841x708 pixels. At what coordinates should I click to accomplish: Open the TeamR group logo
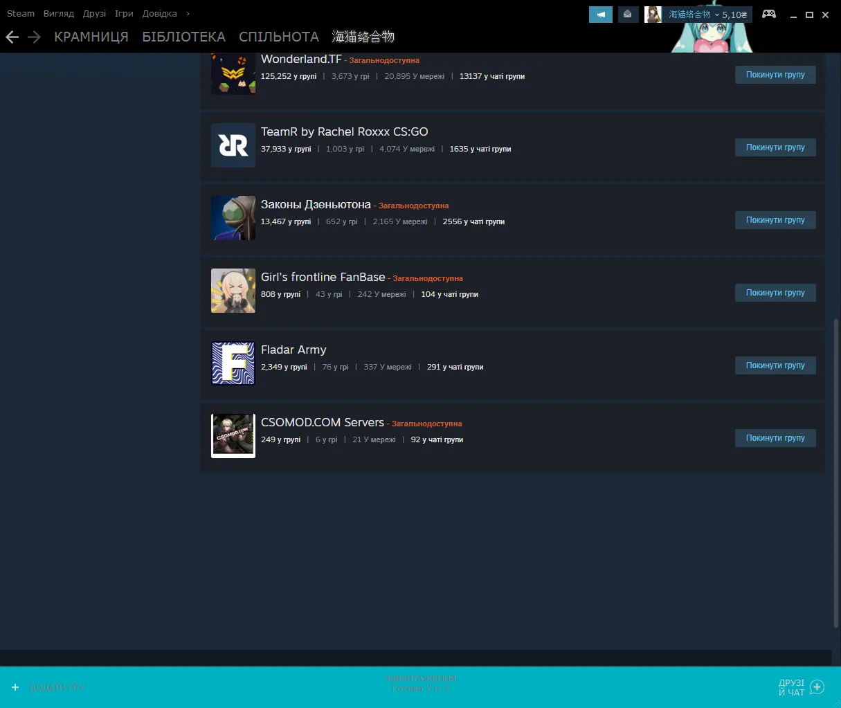point(233,145)
